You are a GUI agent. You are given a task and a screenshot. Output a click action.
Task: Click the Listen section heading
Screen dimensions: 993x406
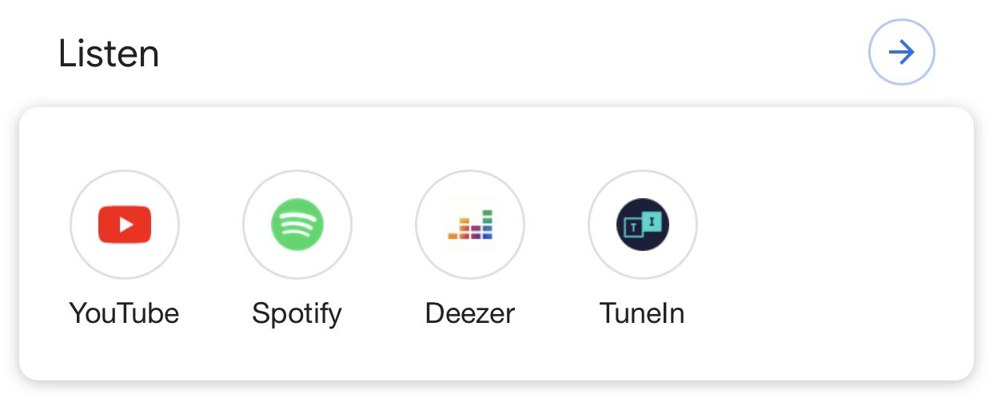pyautogui.click(x=109, y=54)
